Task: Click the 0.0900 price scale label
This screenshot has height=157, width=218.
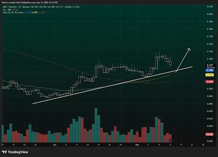Action: [210, 96]
